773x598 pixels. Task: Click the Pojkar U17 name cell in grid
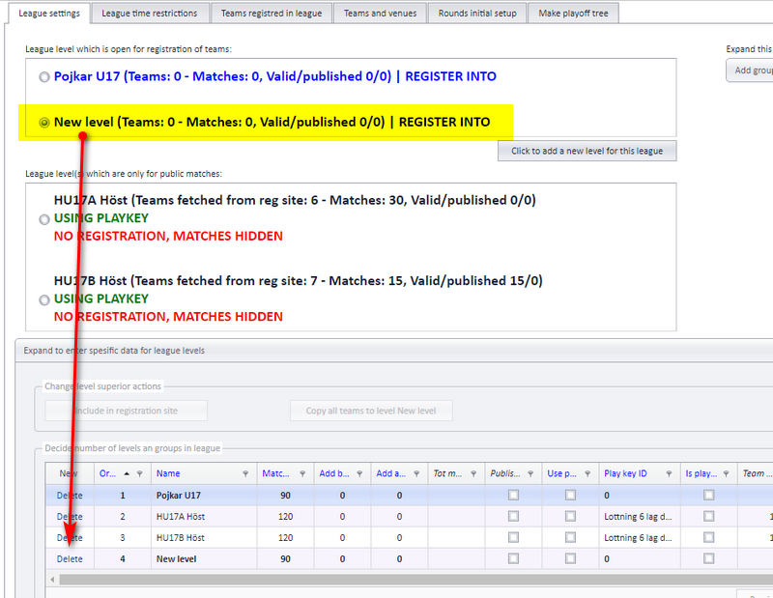pyautogui.click(x=204, y=496)
